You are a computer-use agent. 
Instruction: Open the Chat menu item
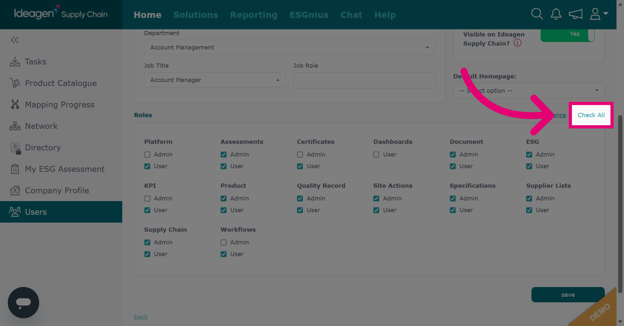point(351,15)
